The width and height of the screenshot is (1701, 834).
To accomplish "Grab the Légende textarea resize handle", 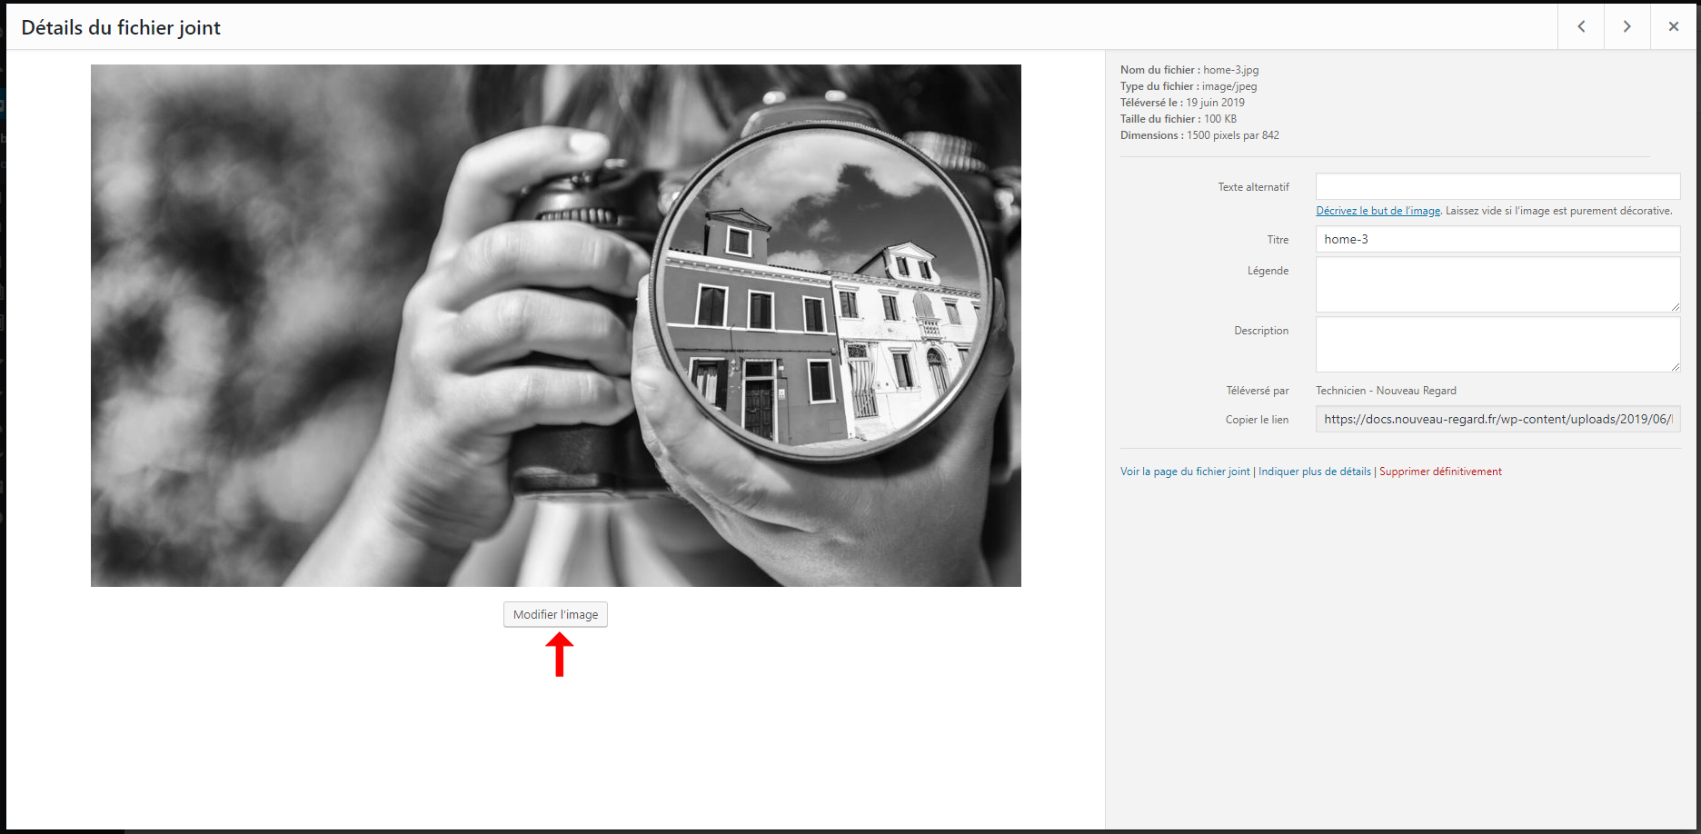I will point(1675,307).
